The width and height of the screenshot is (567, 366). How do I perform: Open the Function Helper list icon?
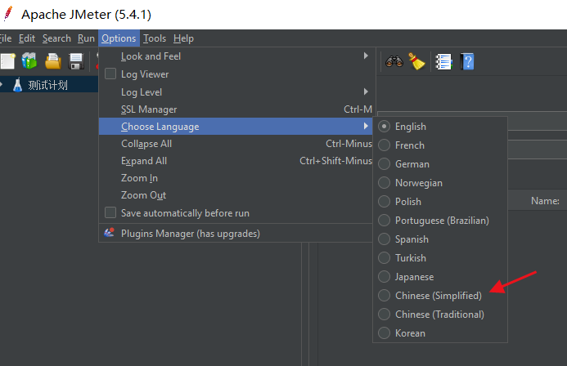pyautogui.click(x=443, y=62)
